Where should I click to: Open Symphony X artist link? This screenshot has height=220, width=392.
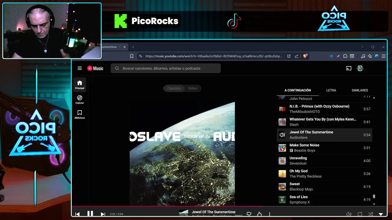pos(300,202)
